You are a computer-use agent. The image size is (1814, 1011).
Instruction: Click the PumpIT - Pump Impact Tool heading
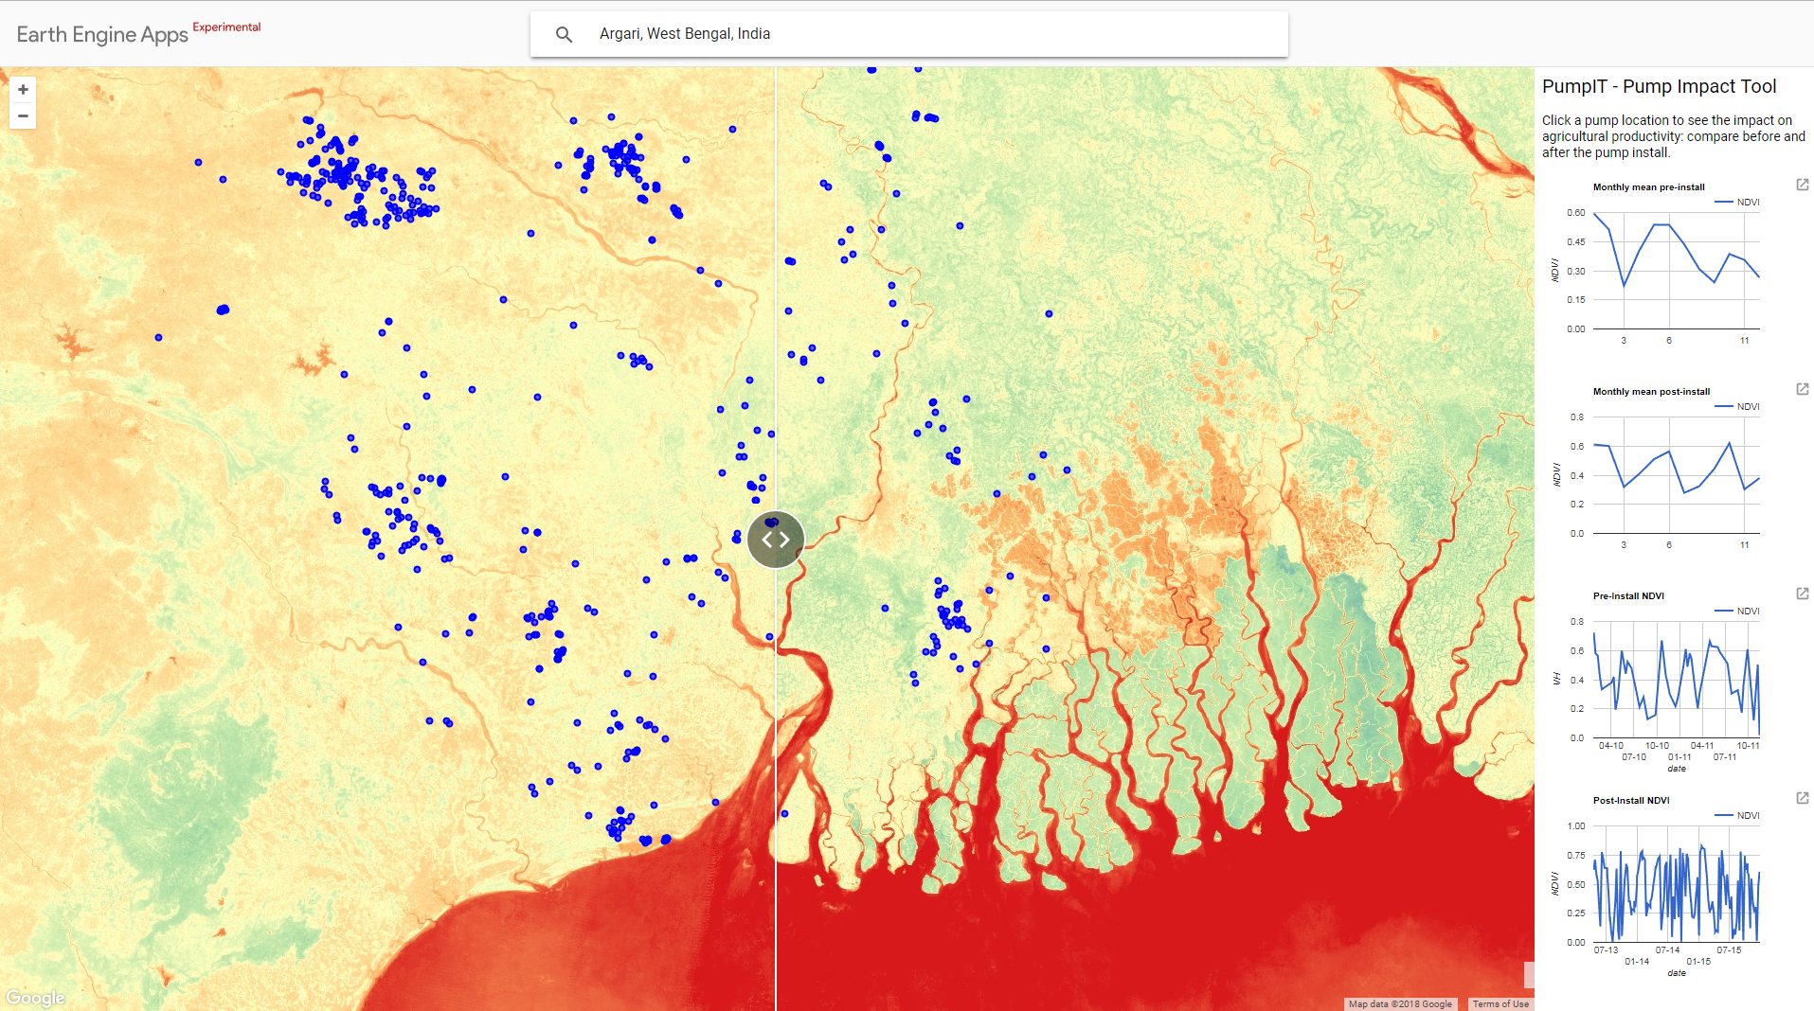[x=1659, y=86]
